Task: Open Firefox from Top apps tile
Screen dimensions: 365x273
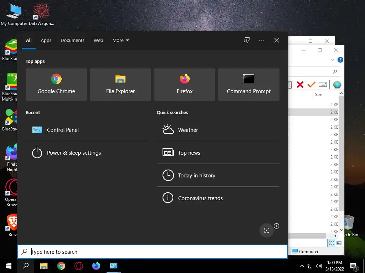Action: (185, 85)
